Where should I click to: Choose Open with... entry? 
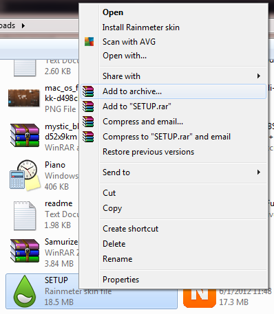[173, 56]
